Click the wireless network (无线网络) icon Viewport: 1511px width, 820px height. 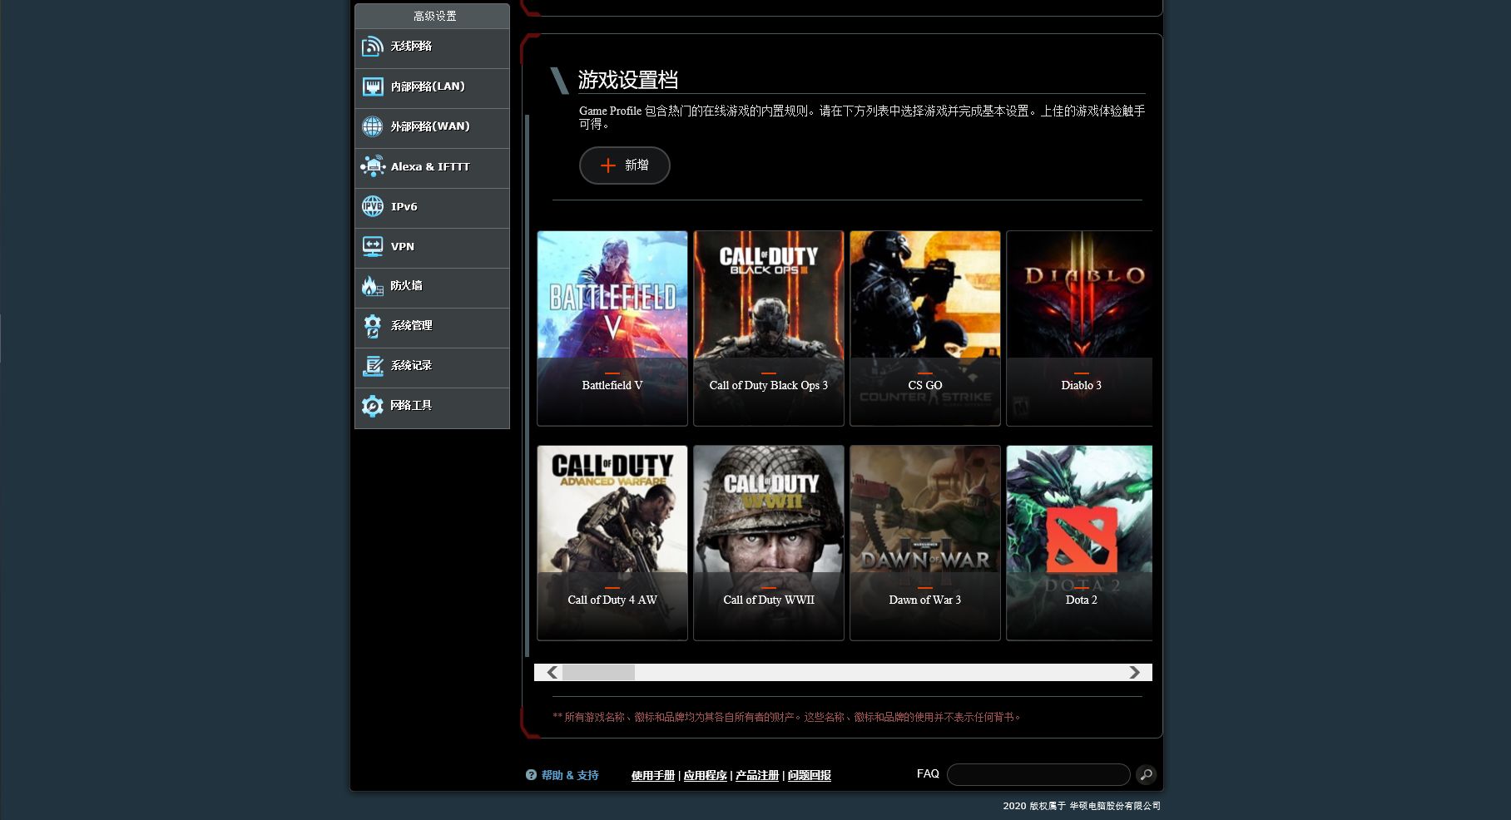tap(372, 47)
